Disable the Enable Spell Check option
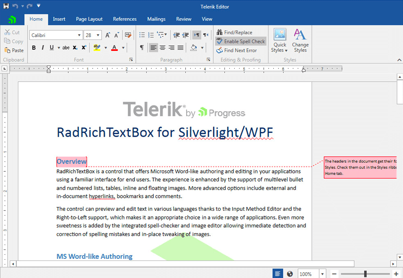 point(240,41)
